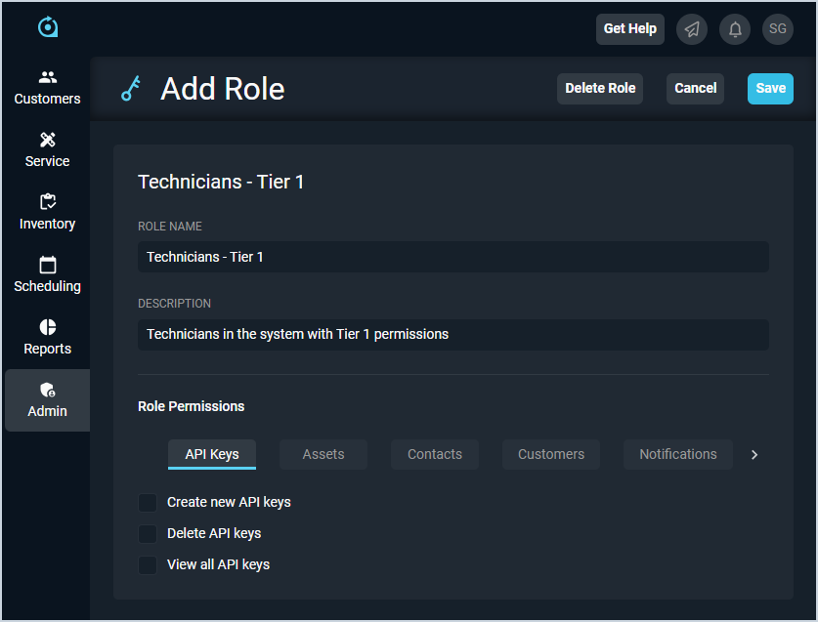Click into the Role Name field

pos(453,257)
